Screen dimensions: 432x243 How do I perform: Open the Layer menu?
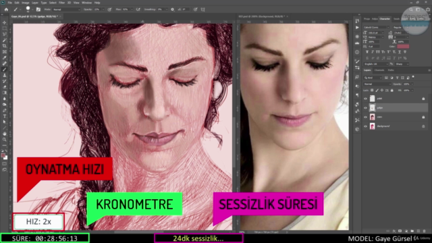(x=35, y=3)
